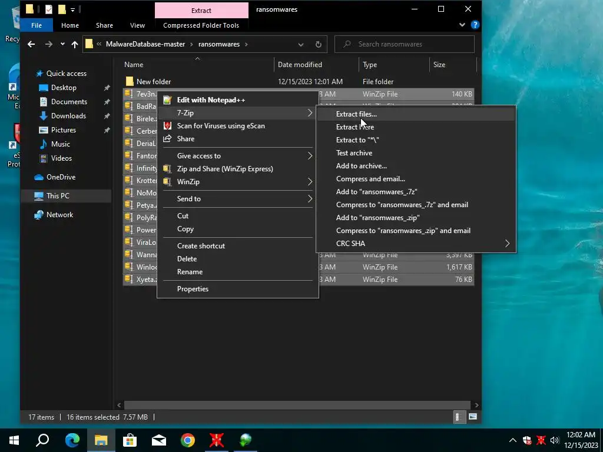The height and width of the screenshot is (452, 603).
Task: Go up one folder level
Action: click(x=75, y=44)
